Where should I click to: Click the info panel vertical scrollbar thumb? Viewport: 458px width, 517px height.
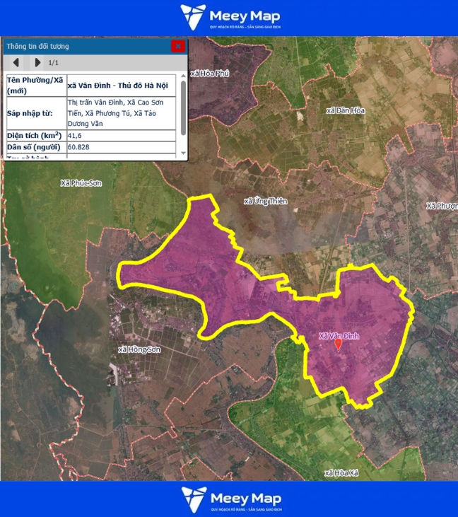tap(184, 106)
